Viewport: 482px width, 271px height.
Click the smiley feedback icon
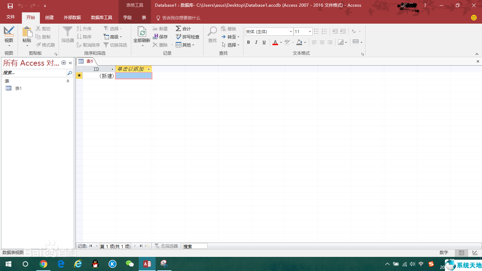[x=474, y=17]
